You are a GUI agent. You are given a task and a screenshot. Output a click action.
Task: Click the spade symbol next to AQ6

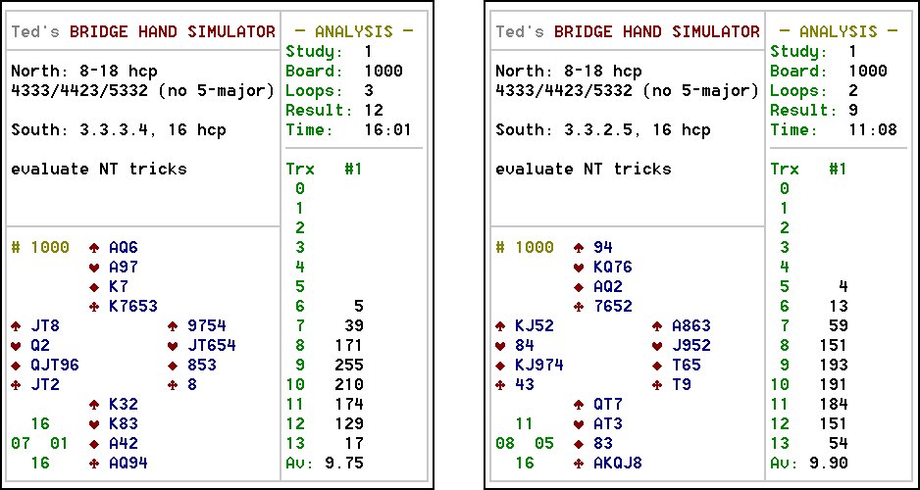coord(94,248)
